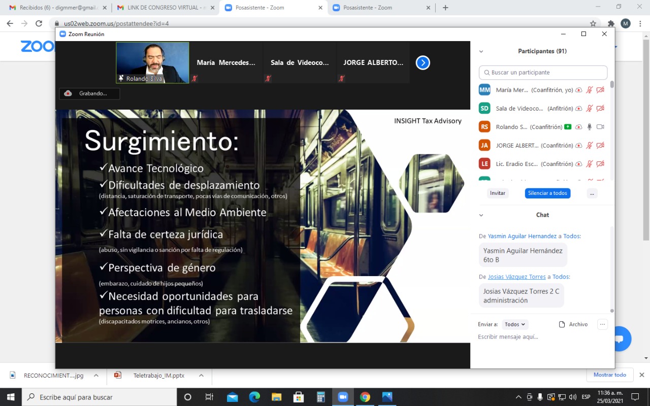Screen dimensions: 650x406
Task: Click SD avatar of Sala de Videoco…
Action: pyautogui.click(x=484, y=108)
